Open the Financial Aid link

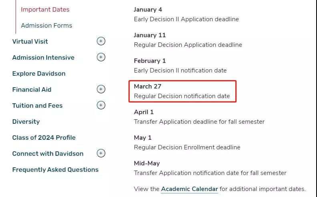(32, 90)
